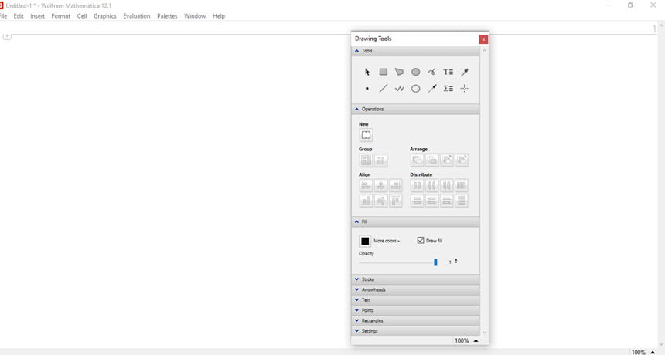Click the palette scrollbar up arrow
This screenshot has width=665, height=355.
tap(484, 50)
